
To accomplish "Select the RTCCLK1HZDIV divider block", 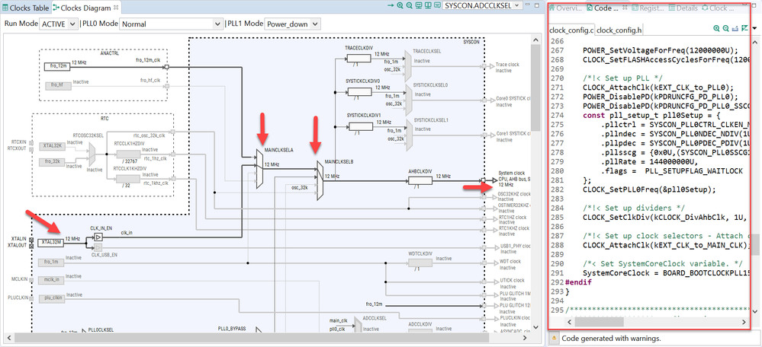I will point(128,154).
